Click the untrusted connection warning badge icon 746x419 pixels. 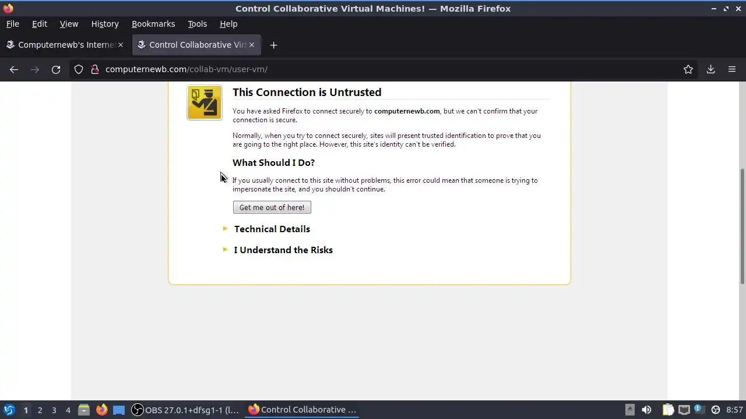pos(205,102)
